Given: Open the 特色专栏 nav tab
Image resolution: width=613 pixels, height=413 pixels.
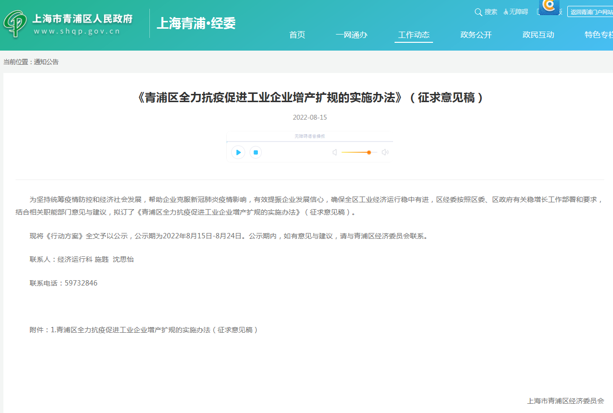Looking at the screenshot, I should (599, 35).
